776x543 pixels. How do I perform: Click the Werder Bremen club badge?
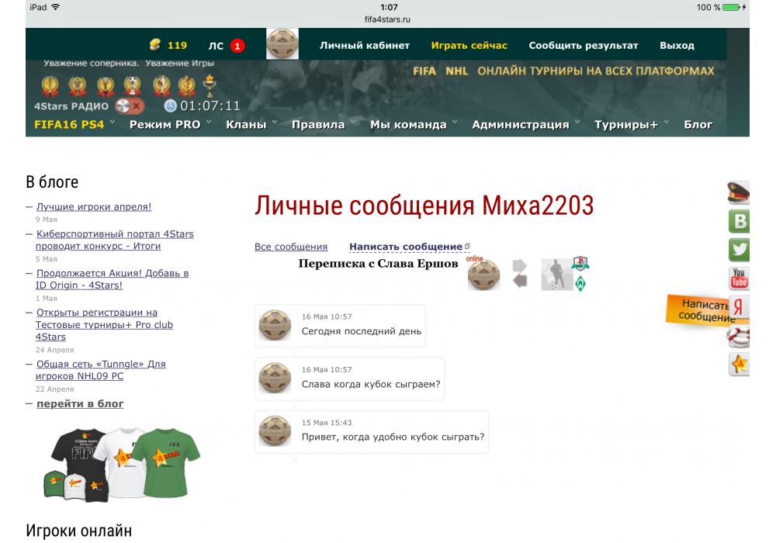(580, 284)
